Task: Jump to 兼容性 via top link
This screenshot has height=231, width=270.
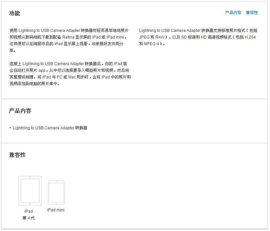Action: point(252,13)
